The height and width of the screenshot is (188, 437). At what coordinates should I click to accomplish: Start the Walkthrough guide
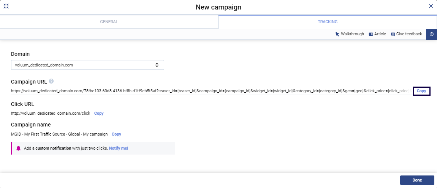point(350,34)
